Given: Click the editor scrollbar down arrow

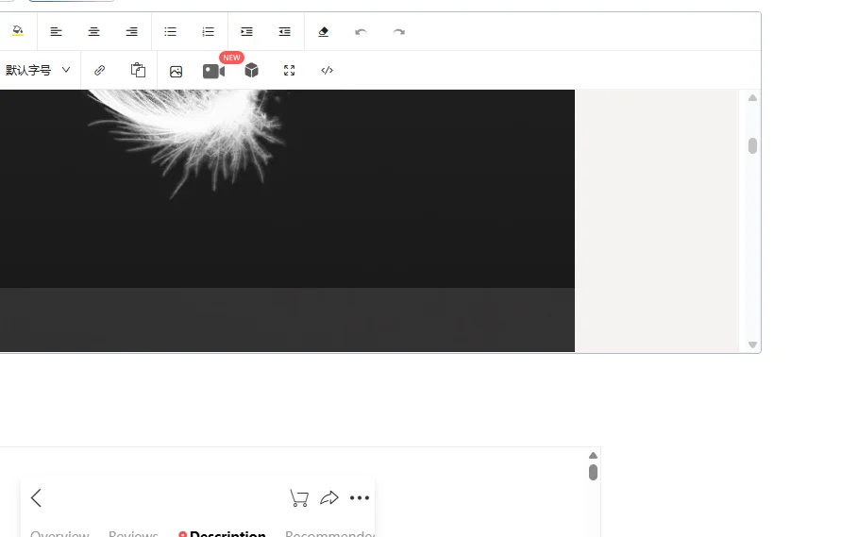Looking at the screenshot, I should [x=752, y=345].
